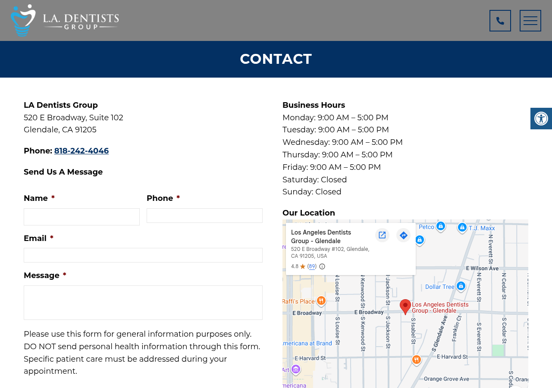Click the map Directions icon

coord(404,235)
